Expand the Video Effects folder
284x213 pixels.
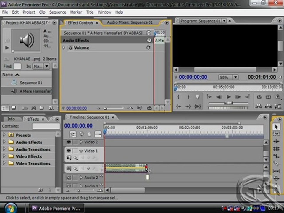(x=4, y=156)
